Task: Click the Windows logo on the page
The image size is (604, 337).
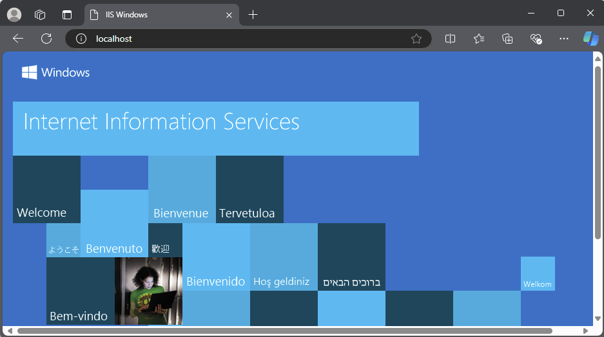Action: tap(55, 72)
